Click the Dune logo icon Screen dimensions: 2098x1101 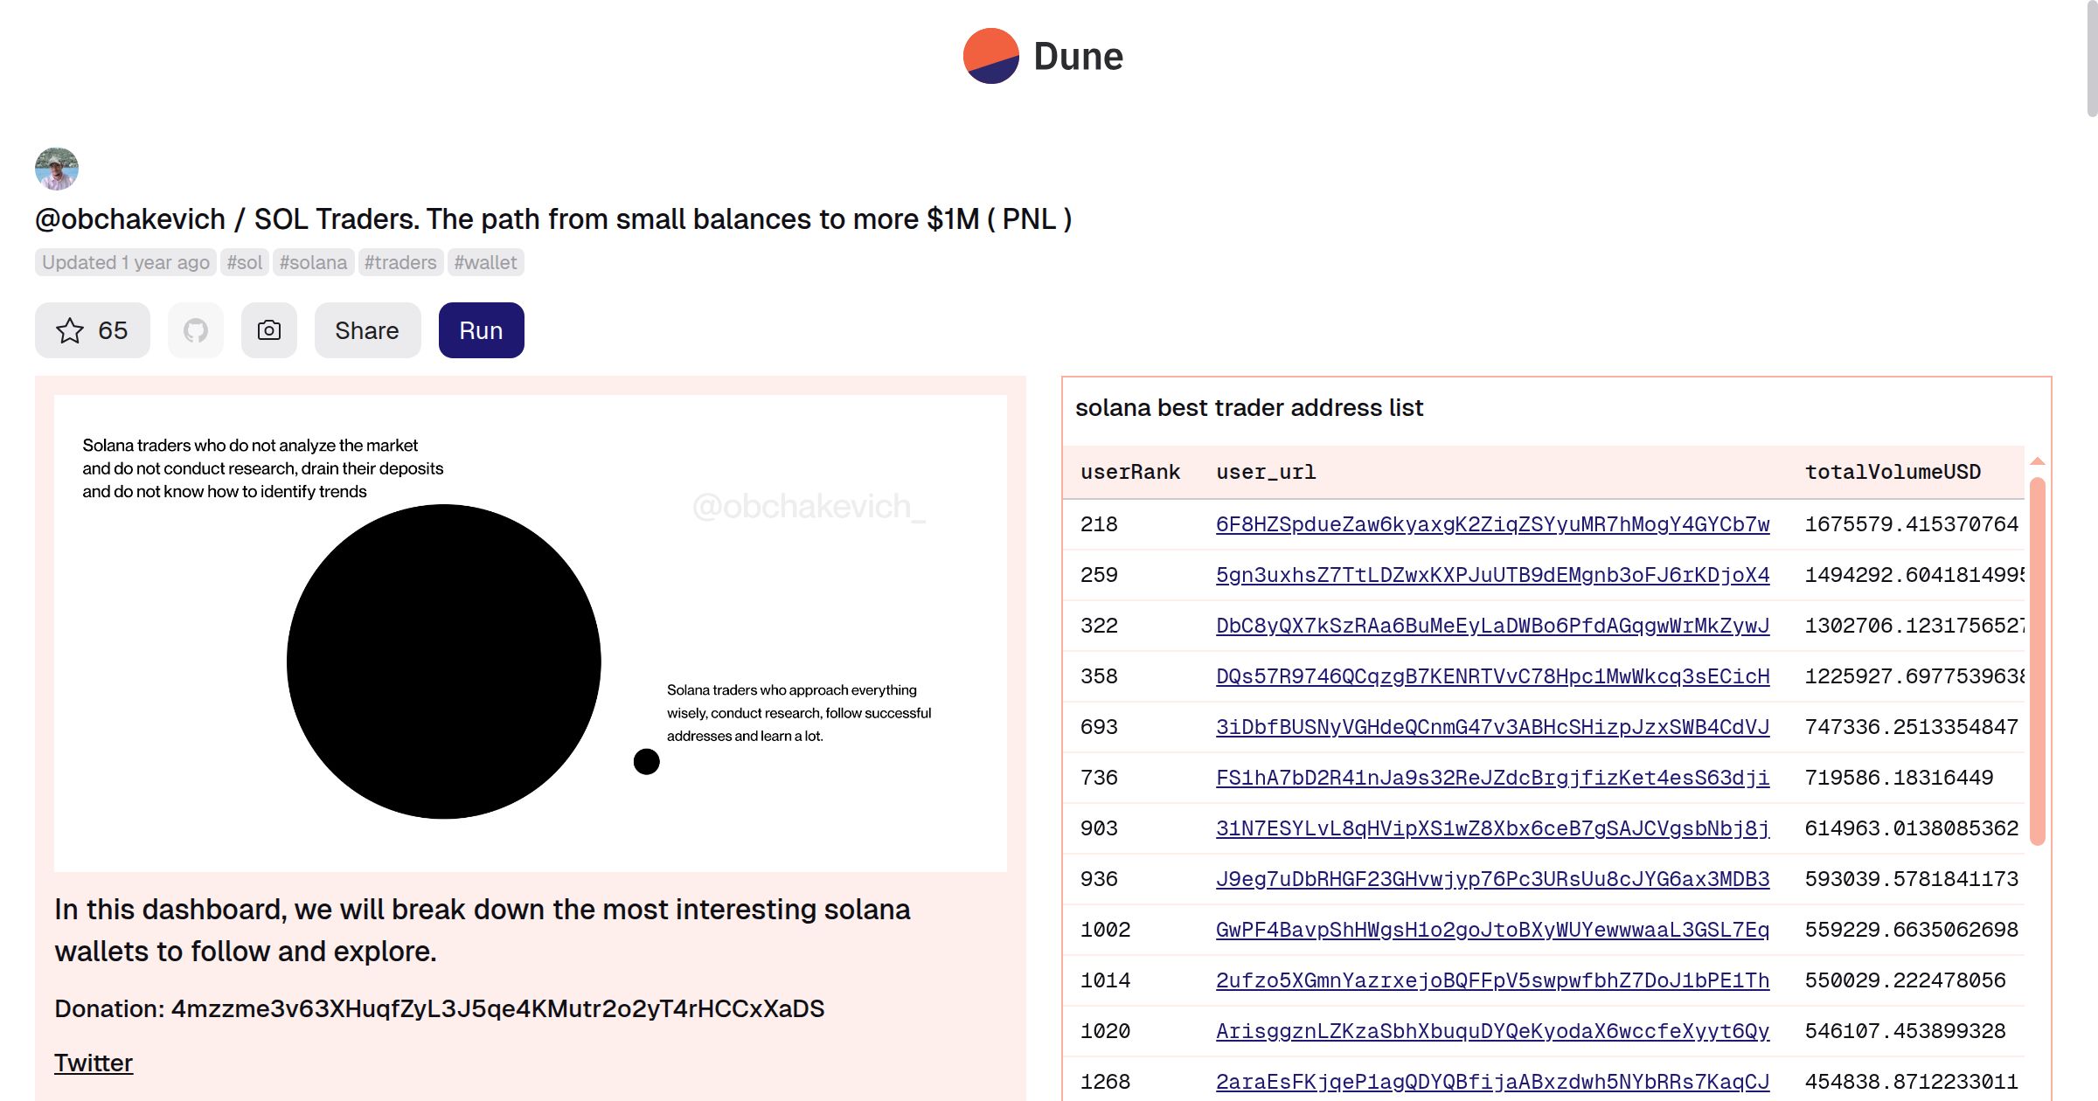click(990, 56)
